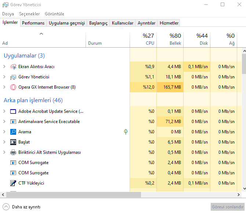Click the Görevi sonlandır button
This screenshot has width=246, height=215.
pyautogui.click(x=228, y=207)
